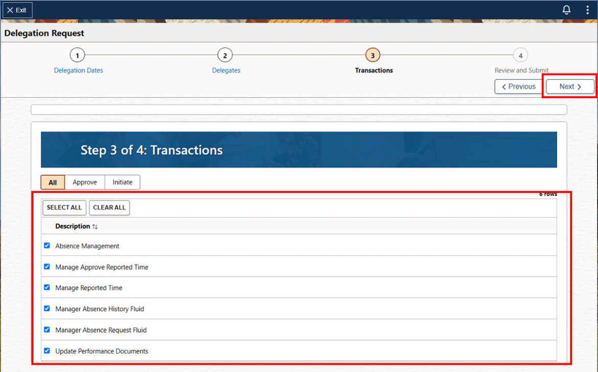Image resolution: width=598 pixels, height=372 pixels.
Task: Open the three-dot actions menu
Action: [x=587, y=9]
